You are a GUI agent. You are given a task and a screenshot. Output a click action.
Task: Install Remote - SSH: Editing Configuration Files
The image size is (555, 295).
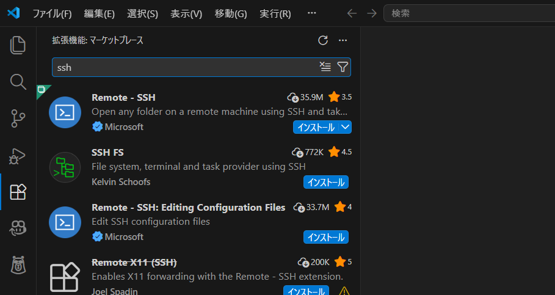click(x=325, y=237)
